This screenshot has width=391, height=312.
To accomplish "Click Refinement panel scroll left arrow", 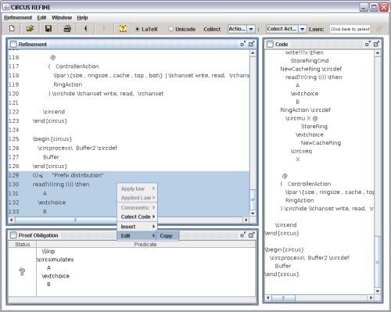I will point(11,220).
